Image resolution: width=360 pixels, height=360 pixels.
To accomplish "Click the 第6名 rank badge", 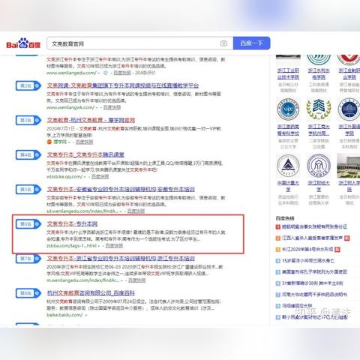I will point(28,223).
